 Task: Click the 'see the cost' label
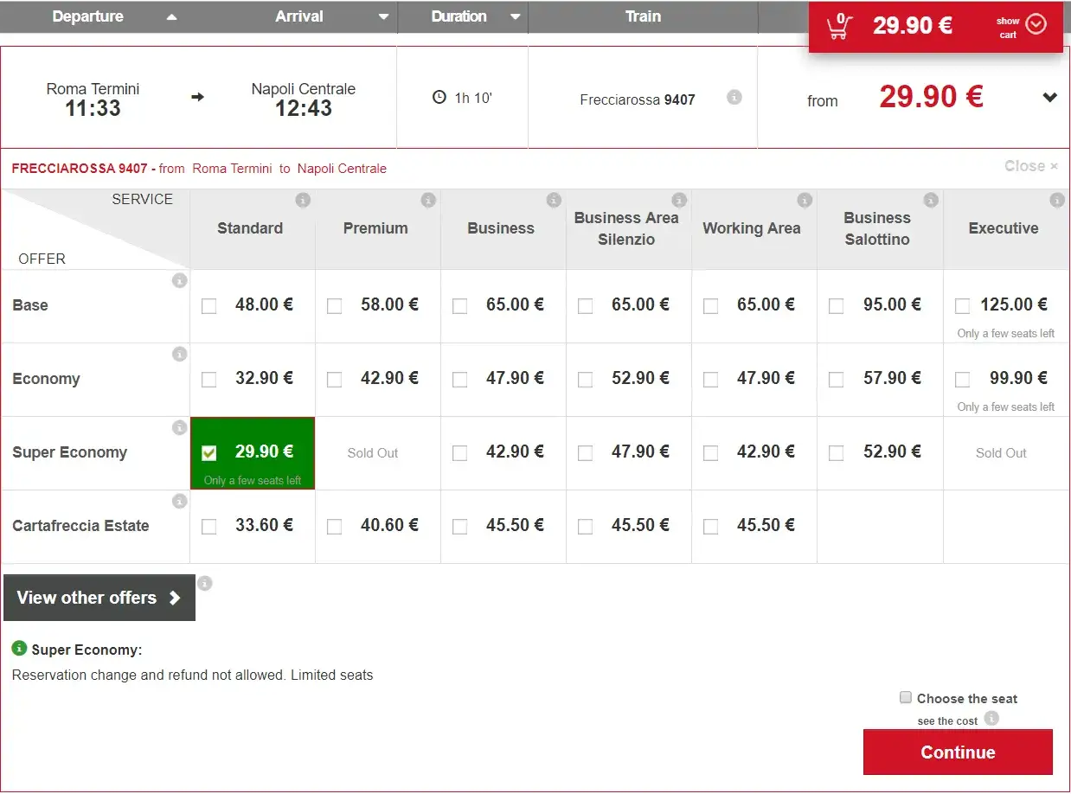(947, 721)
